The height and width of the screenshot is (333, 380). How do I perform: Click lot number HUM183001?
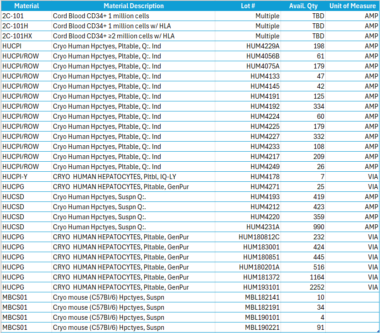261,247
